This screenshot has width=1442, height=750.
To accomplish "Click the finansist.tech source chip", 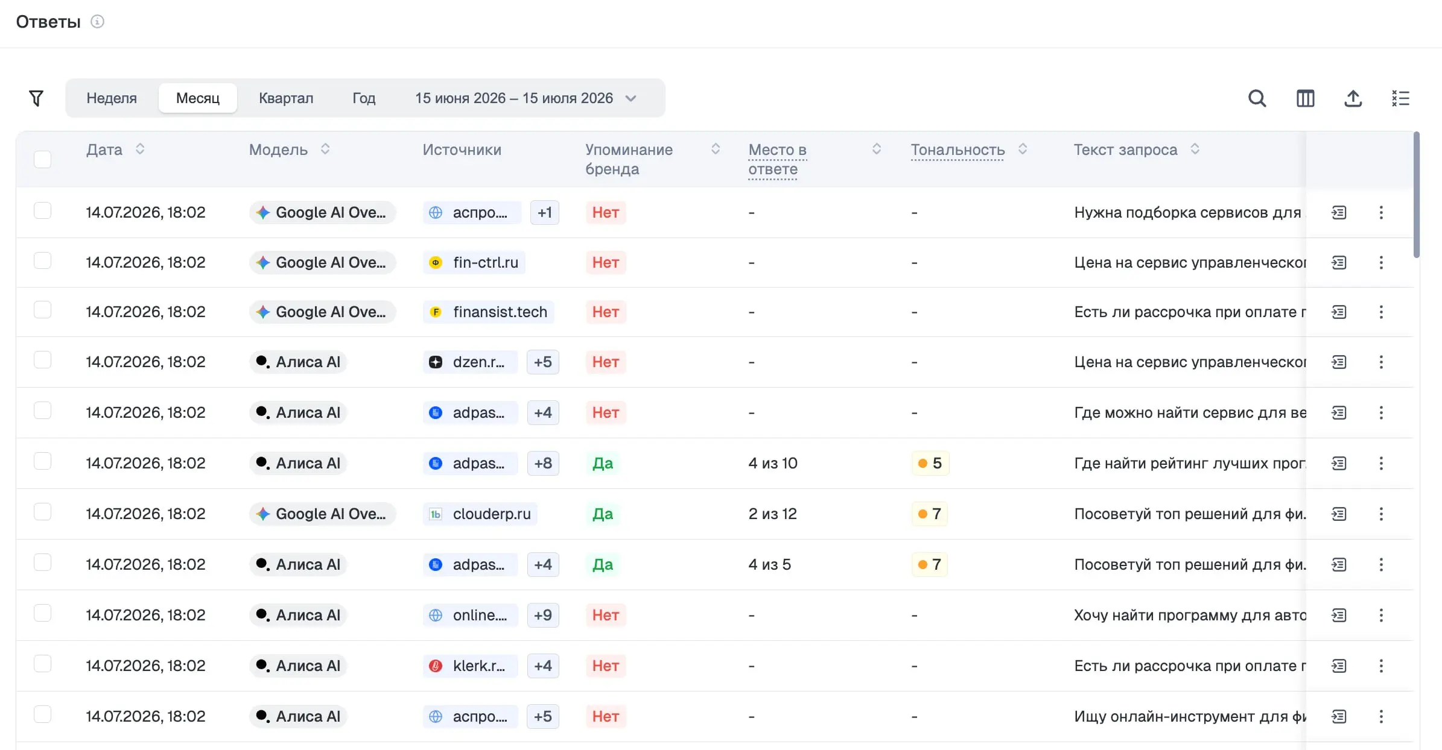I will pyautogui.click(x=488, y=312).
